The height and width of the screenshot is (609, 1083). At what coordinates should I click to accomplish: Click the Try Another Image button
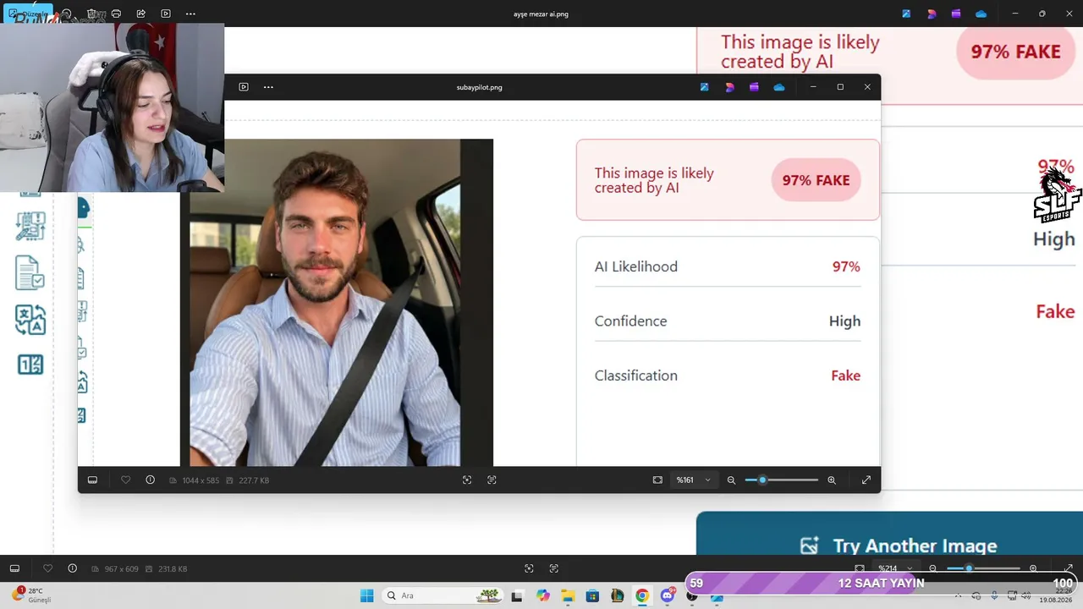(x=889, y=534)
